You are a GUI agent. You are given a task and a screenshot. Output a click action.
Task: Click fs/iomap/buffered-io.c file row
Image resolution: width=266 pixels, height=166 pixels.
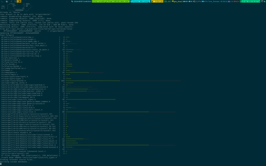35,68
